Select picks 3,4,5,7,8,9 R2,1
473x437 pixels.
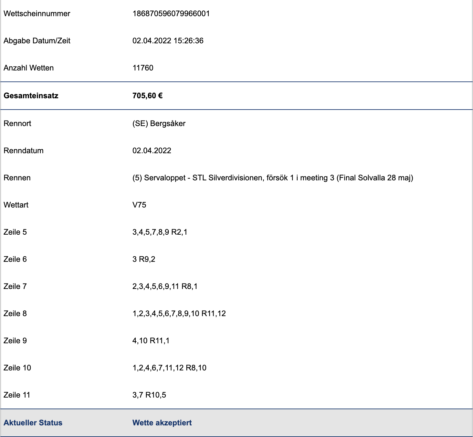click(x=160, y=232)
